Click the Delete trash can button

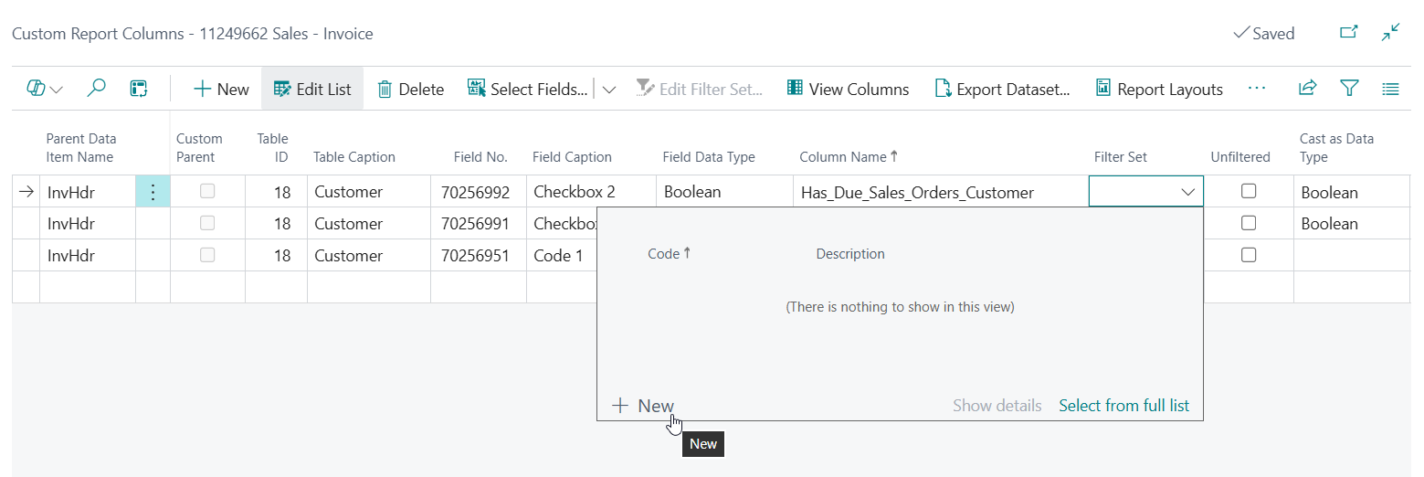point(410,89)
